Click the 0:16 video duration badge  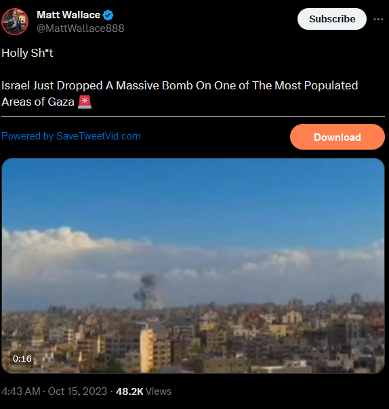[x=22, y=359]
